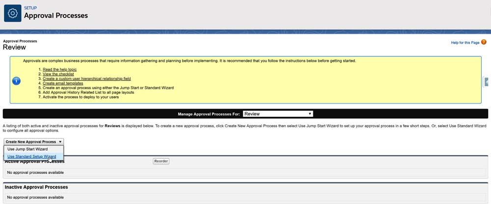Click 'No approval processes available' under Active
The image size is (491, 206).
pyautogui.click(x=35, y=172)
